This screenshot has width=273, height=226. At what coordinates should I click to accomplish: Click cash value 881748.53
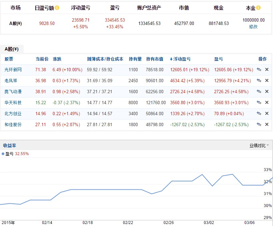pos(219,23)
